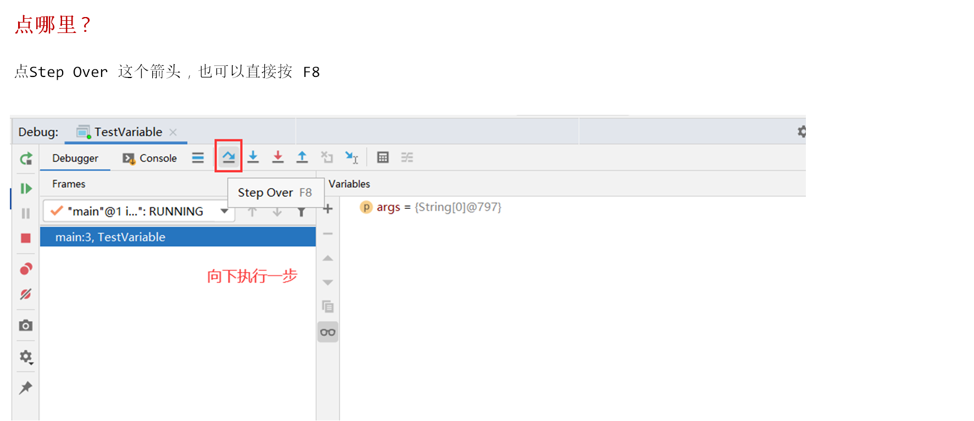The width and height of the screenshot is (974, 421).
Task: Click the next frame down arrow
Action: (277, 212)
